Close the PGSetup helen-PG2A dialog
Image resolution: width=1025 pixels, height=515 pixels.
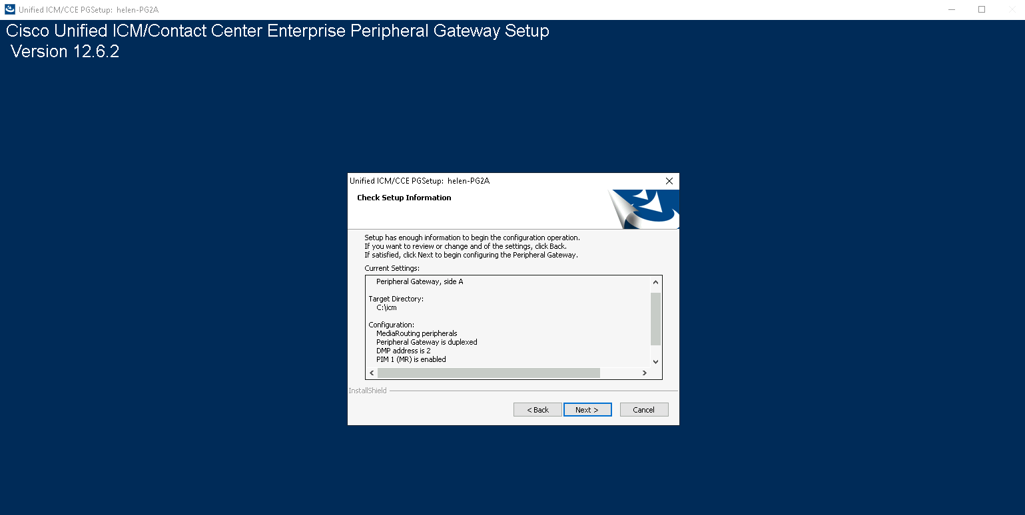(x=669, y=181)
